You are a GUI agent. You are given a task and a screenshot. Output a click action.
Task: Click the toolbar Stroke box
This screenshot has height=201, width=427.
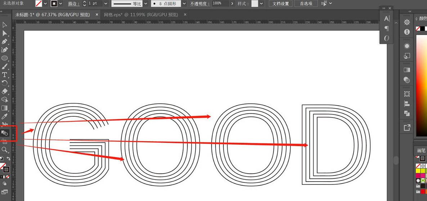pyautogui.click(x=6, y=170)
